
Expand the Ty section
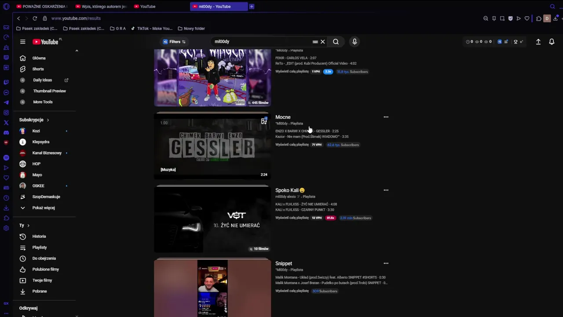(24, 225)
